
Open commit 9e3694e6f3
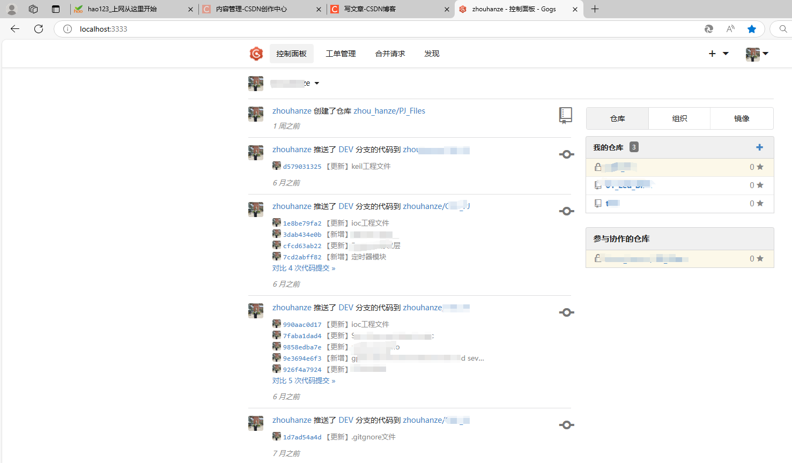click(x=302, y=359)
